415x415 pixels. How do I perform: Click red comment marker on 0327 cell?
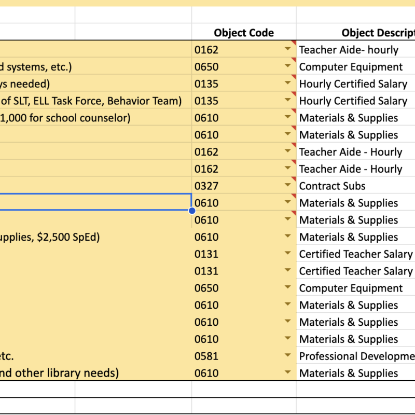[x=294, y=178]
